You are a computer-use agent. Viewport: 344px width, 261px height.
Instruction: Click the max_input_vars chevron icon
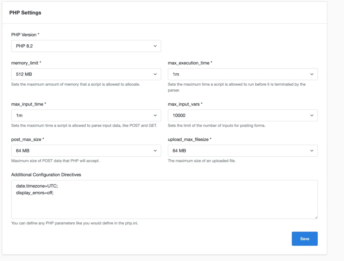312,115
